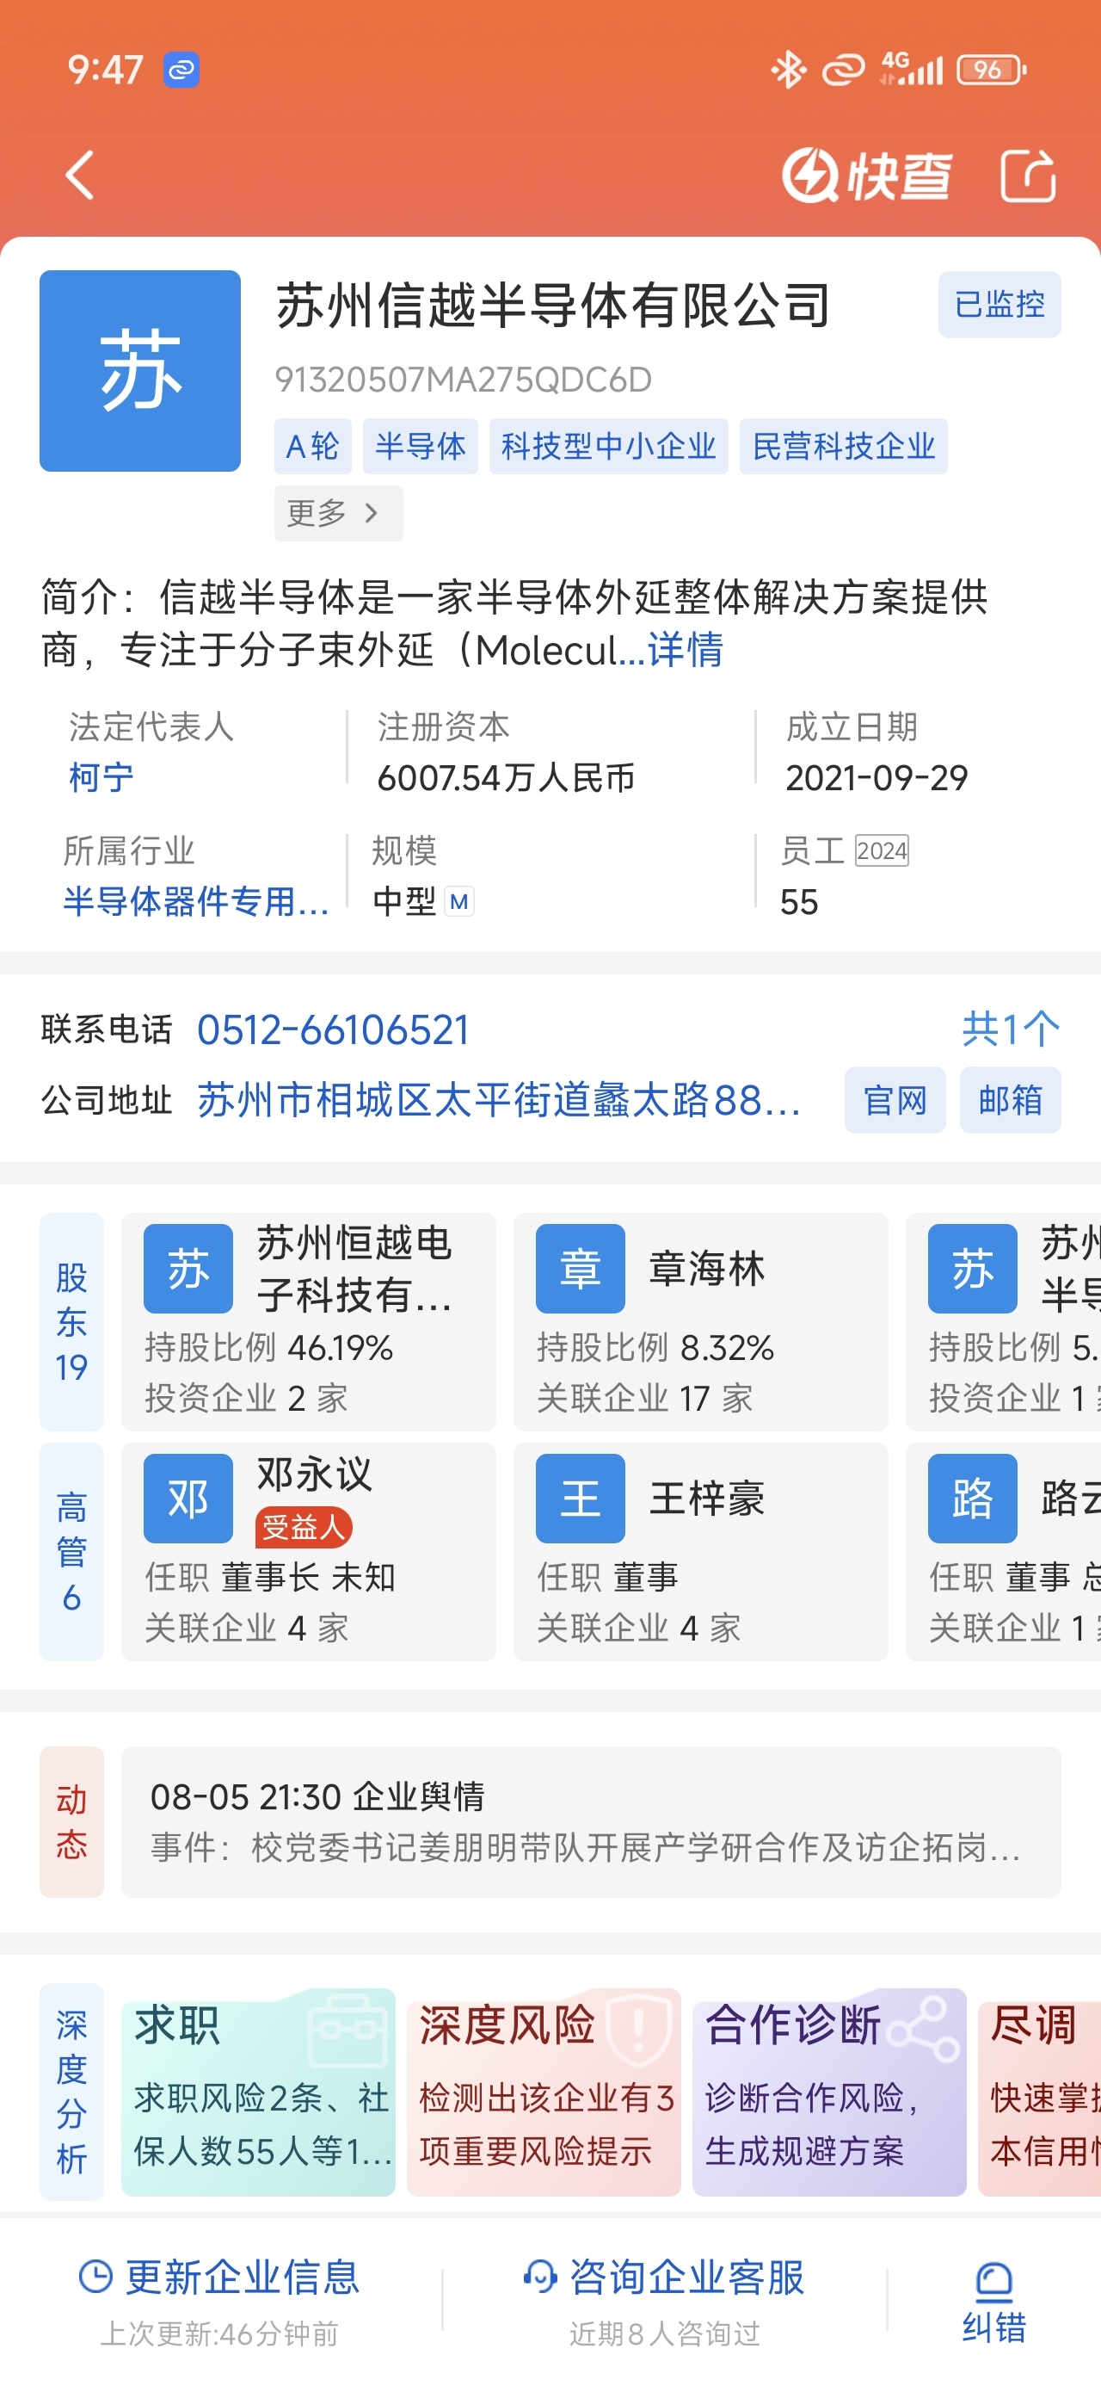Tap 咨询企业客服 support button
This screenshot has height=2386, width=1101.
664,2300
